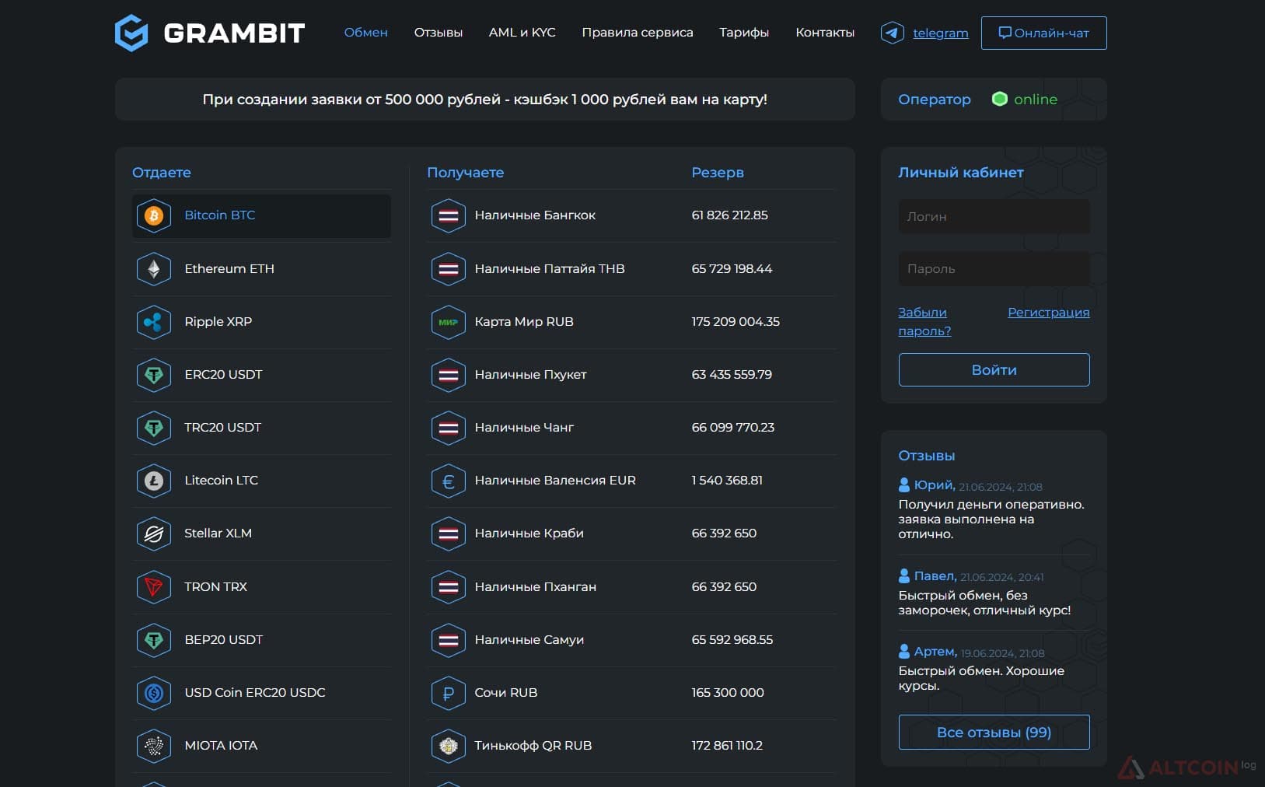Select TRON TRX row text
1265x787 pixels.
point(216,586)
